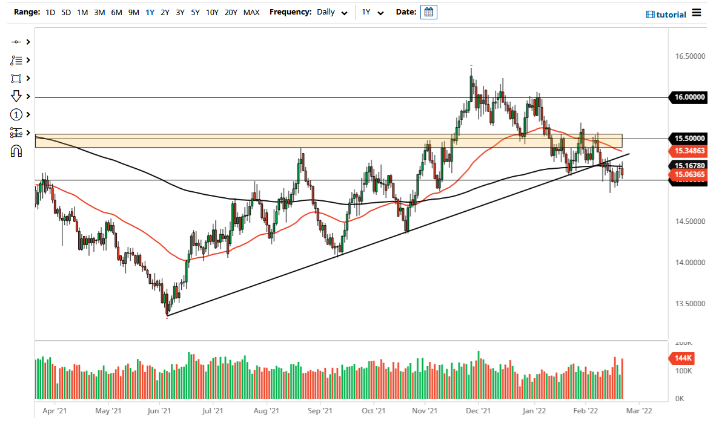Select the MAX range option
The height and width of the screenshot is (423, 716).
(x=251, y=11)
